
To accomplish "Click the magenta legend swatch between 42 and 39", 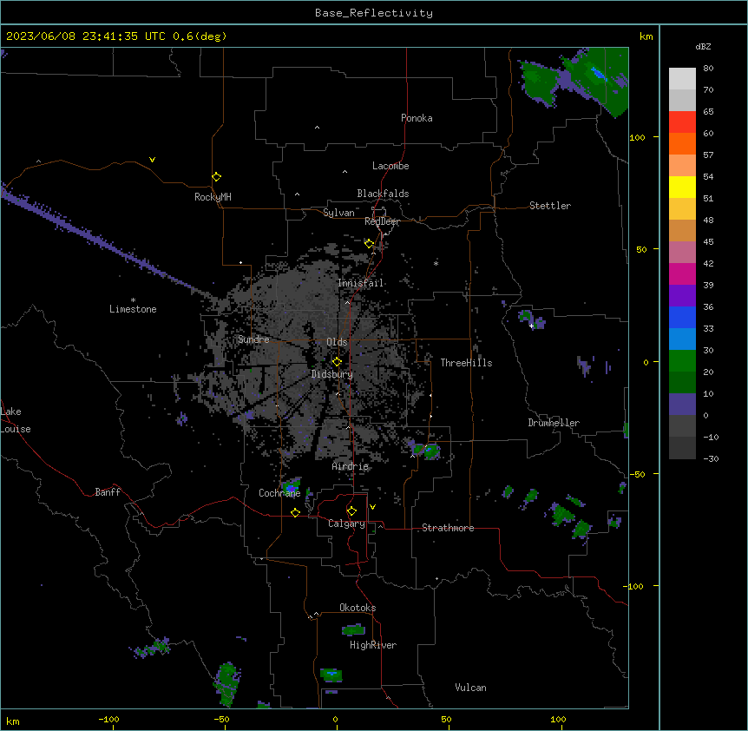I will [x=682, y=273].
